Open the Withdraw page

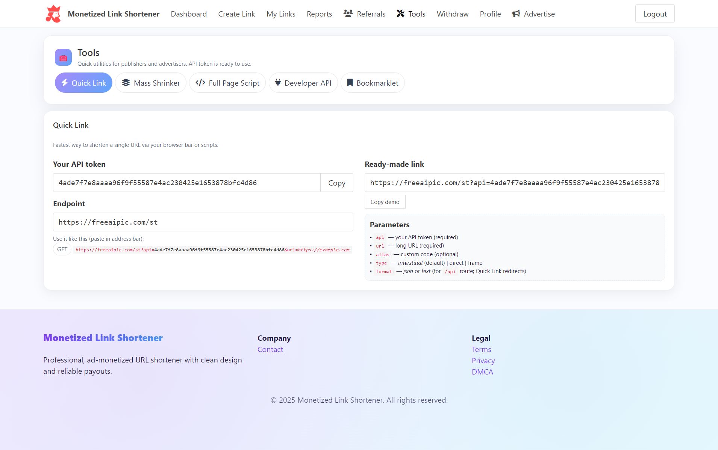pos(452,14)
